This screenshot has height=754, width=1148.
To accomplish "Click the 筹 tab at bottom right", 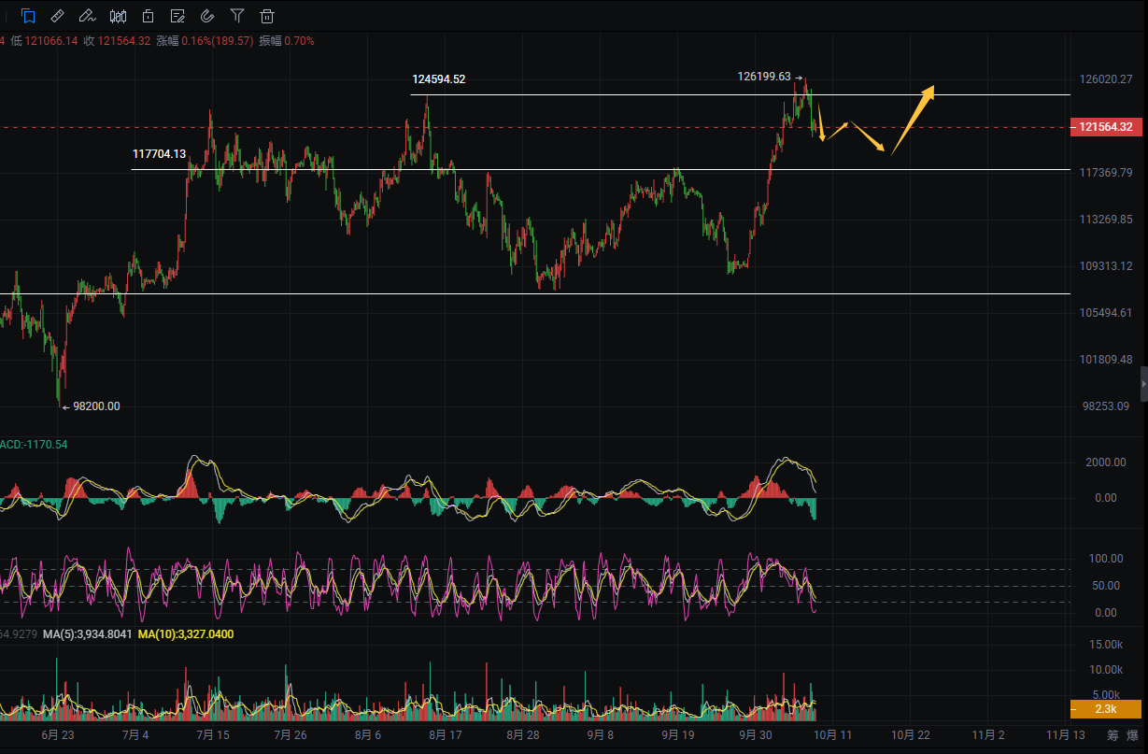I will pyautogui.click(x=1112, y=735).
